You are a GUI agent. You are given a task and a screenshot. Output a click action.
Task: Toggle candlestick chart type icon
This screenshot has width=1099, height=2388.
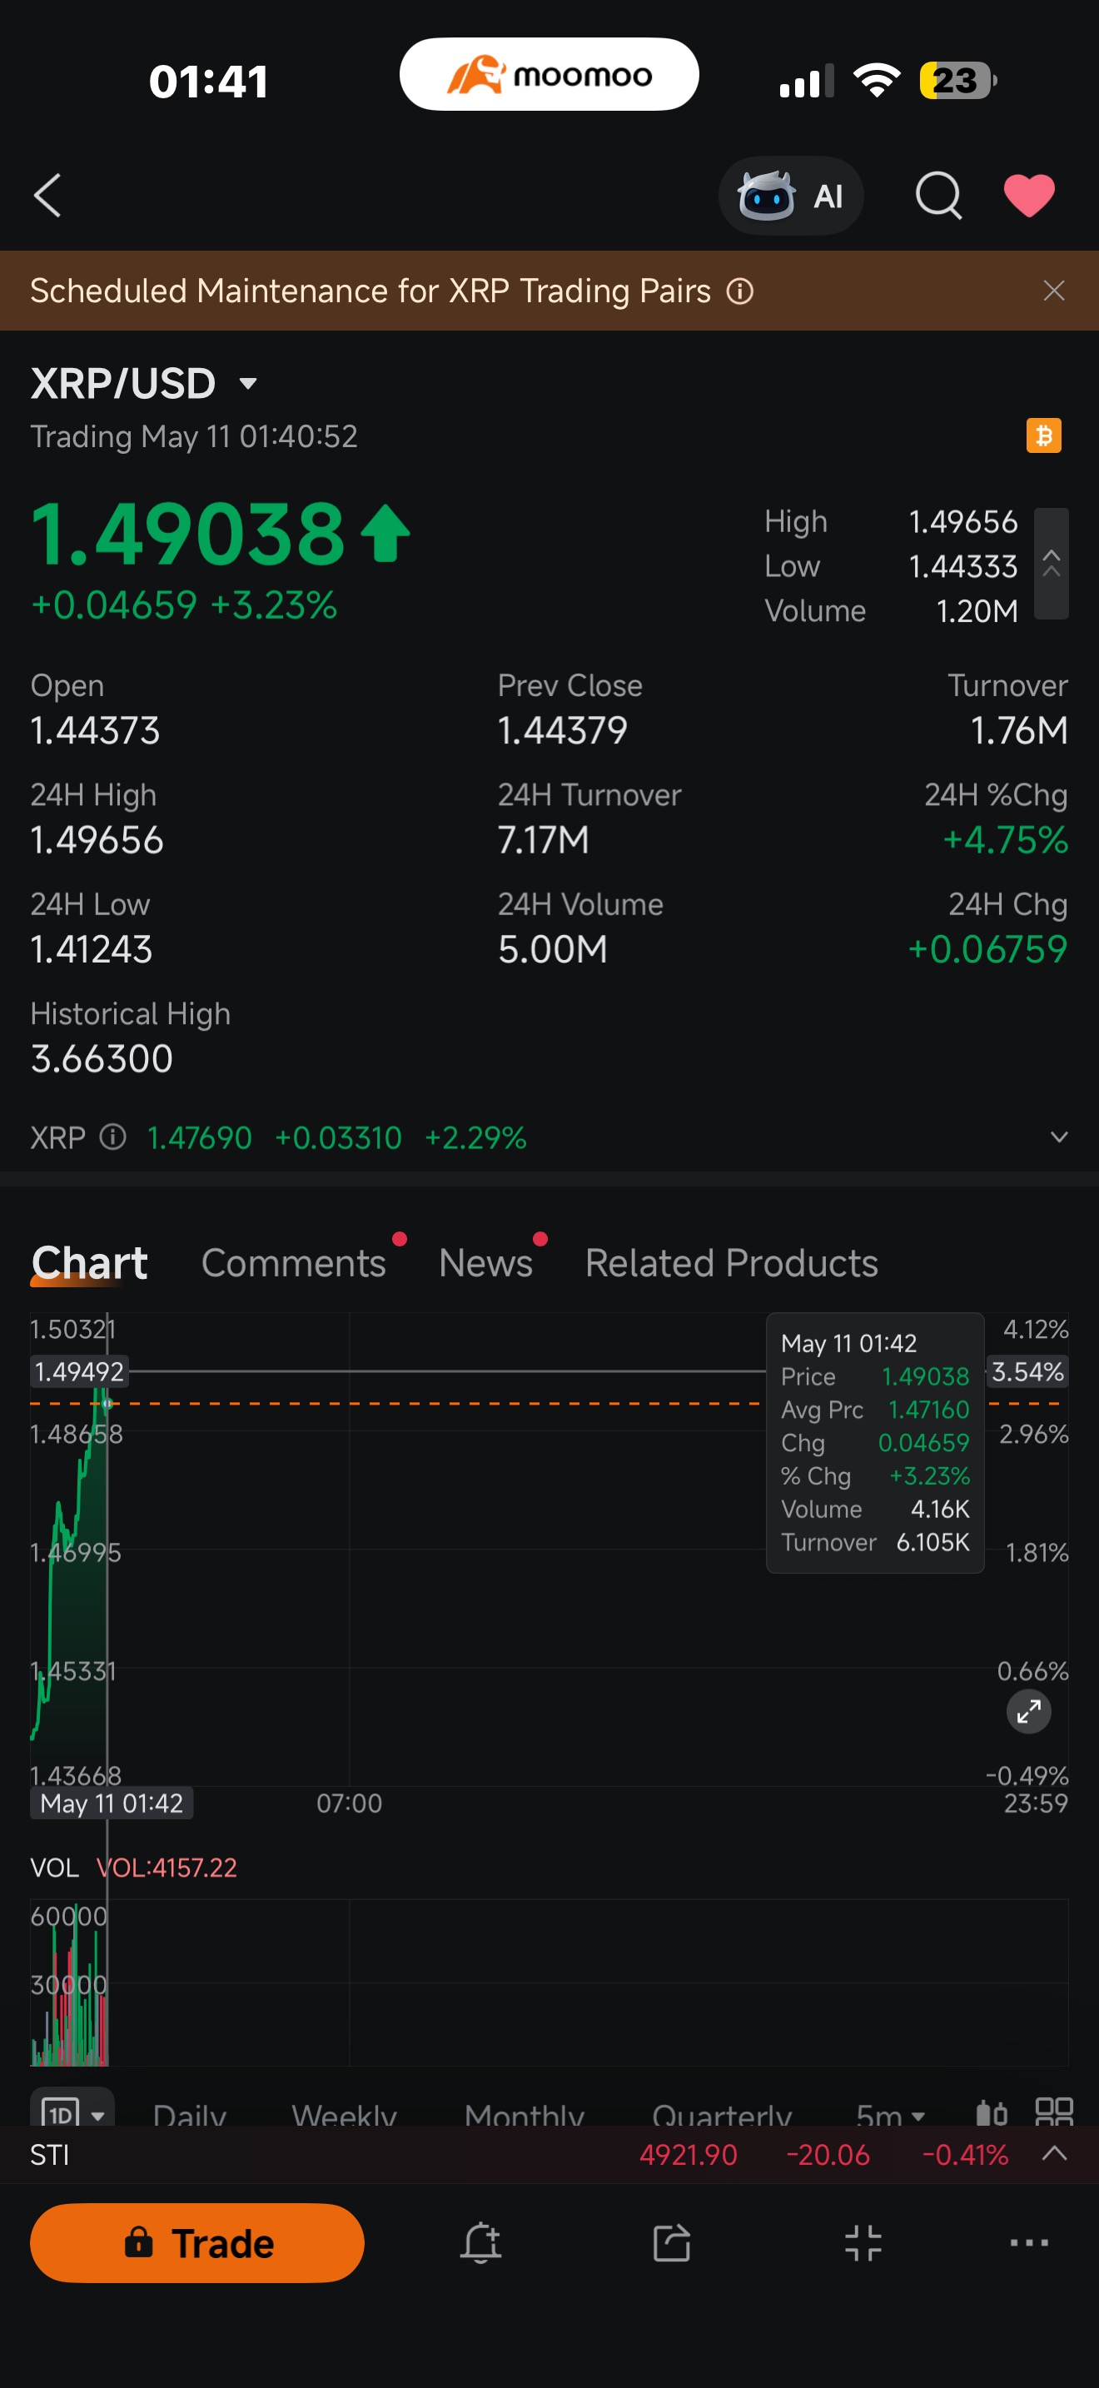pyautogui.click(x=992, y=2112)
